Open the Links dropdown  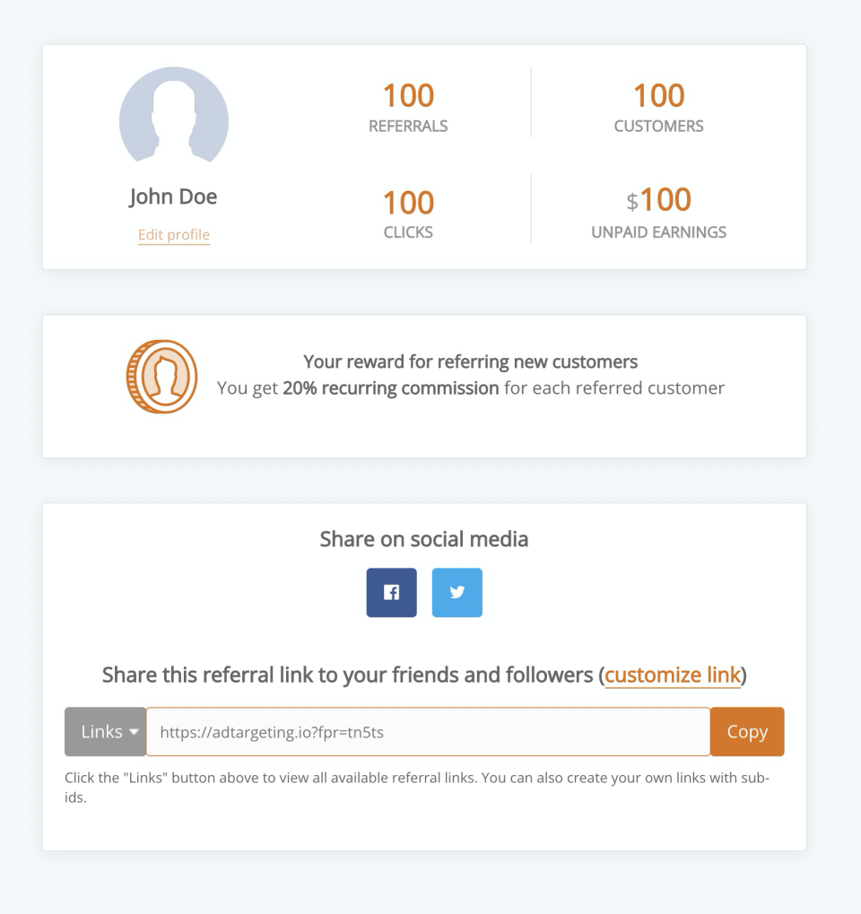click(105, 732)
